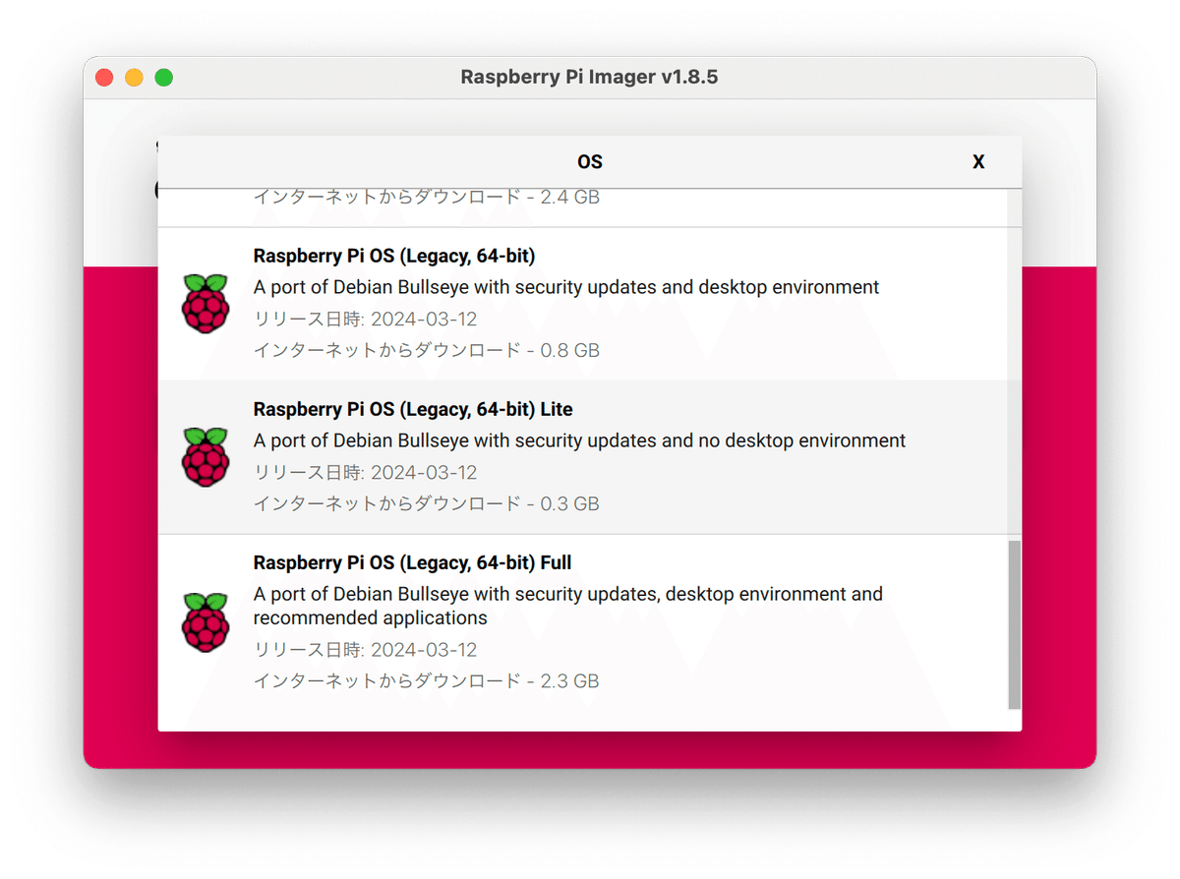This screenshot has width=1180, height=879.
Task: Click the macOS red close window button
Action: [104, 78]
